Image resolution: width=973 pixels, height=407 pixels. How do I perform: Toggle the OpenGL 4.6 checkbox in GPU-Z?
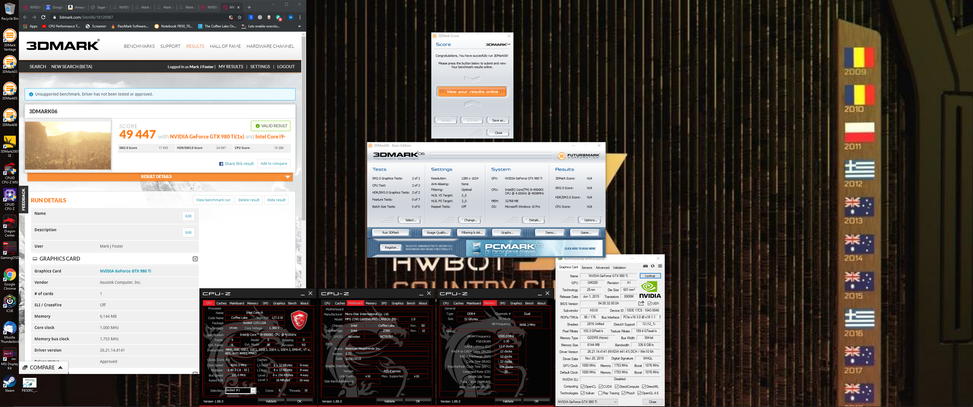tap(640, 393)
